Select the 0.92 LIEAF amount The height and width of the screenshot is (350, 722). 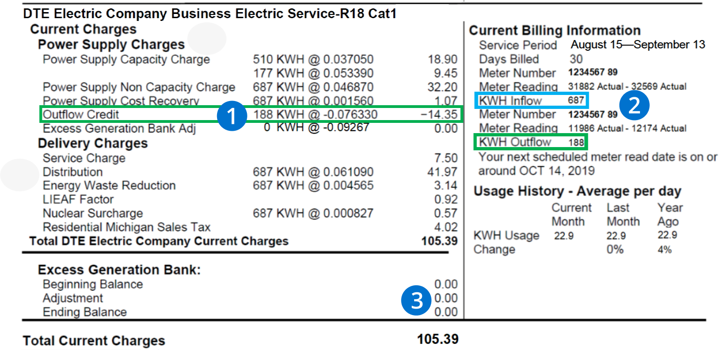445,200
